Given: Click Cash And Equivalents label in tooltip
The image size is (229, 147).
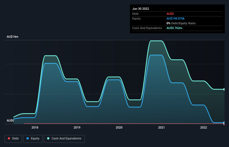Looking at the screenshot, I should point(147,28).
